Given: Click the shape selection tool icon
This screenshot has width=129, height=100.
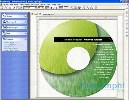Looking at the screenshot, I should [18, 8].
